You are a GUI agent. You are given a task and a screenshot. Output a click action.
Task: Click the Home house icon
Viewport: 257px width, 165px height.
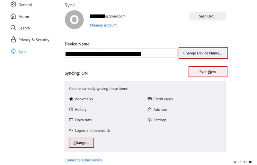13,16
